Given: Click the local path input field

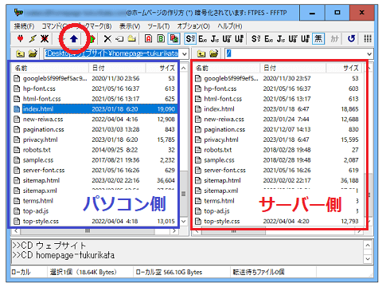Looking at the screenshot, I should (113, 54).
